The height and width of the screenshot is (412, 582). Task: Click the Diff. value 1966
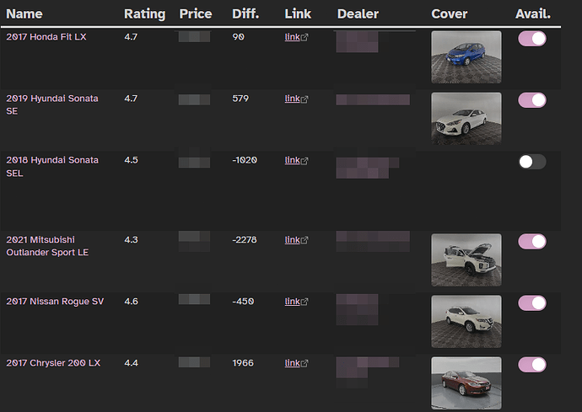(x=243, y=363)
